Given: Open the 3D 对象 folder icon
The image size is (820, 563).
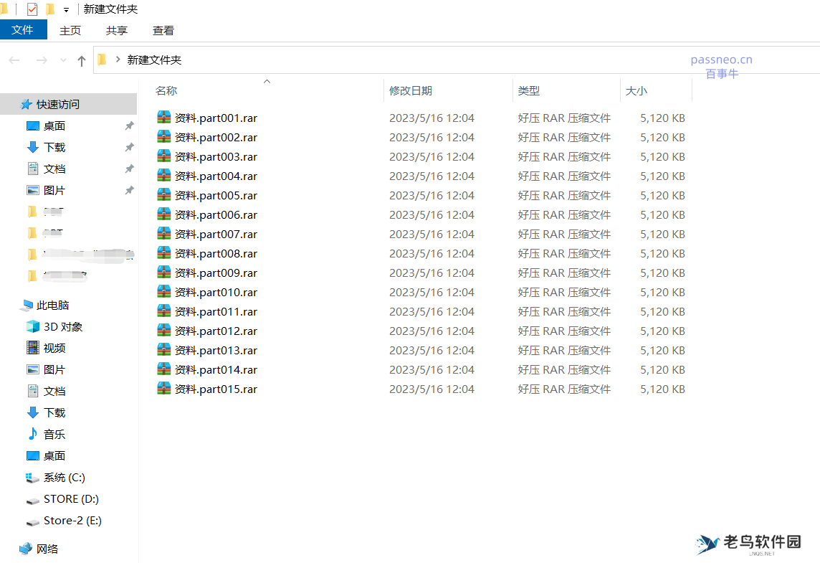Looking at the screenshot, I should pyautogui.click(x=33, y=326).
